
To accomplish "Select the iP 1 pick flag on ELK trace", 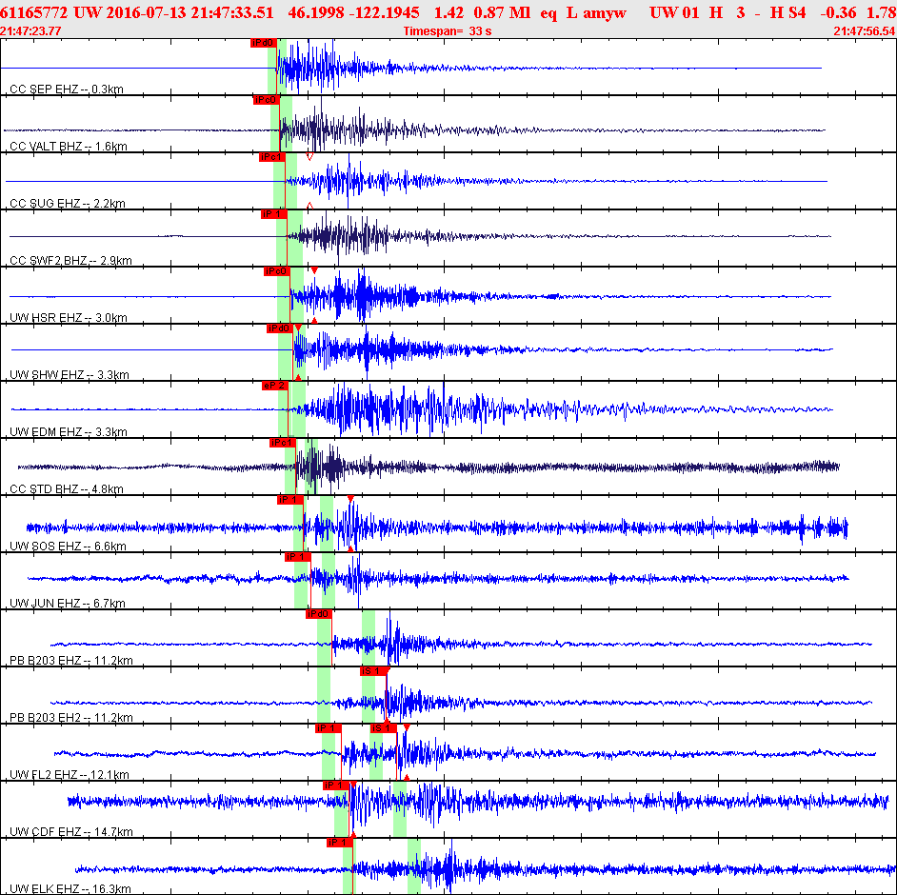I will tap(340, 844).
